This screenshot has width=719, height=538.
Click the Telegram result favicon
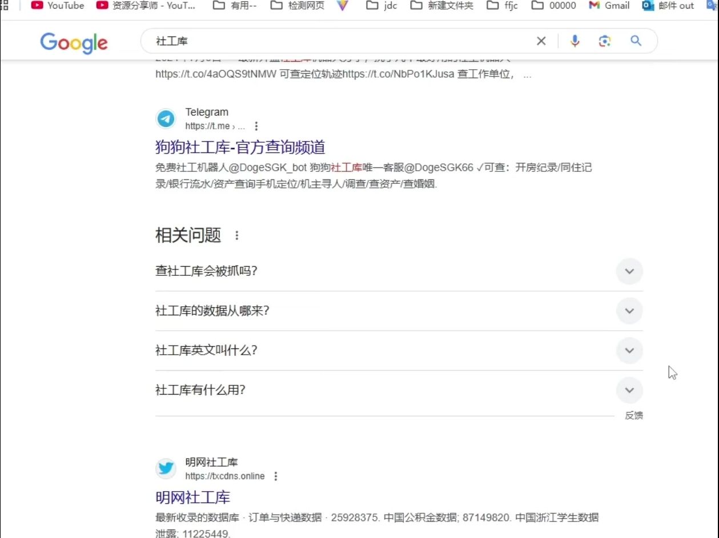point(166,119)
